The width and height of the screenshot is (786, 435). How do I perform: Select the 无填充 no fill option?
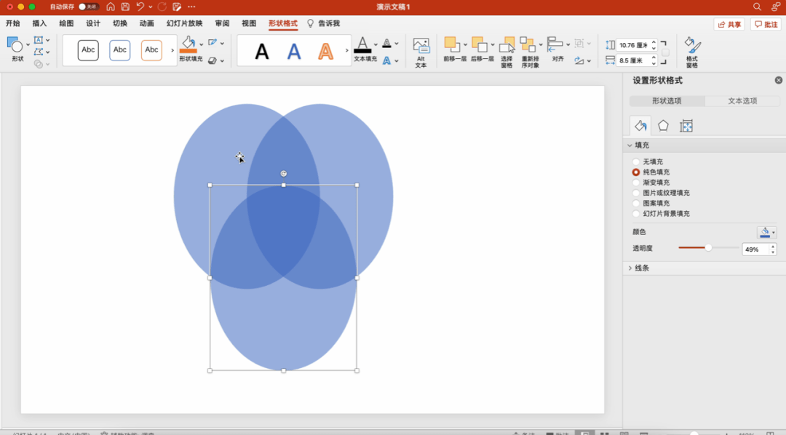pyautogui.click(x=636, y=161)
